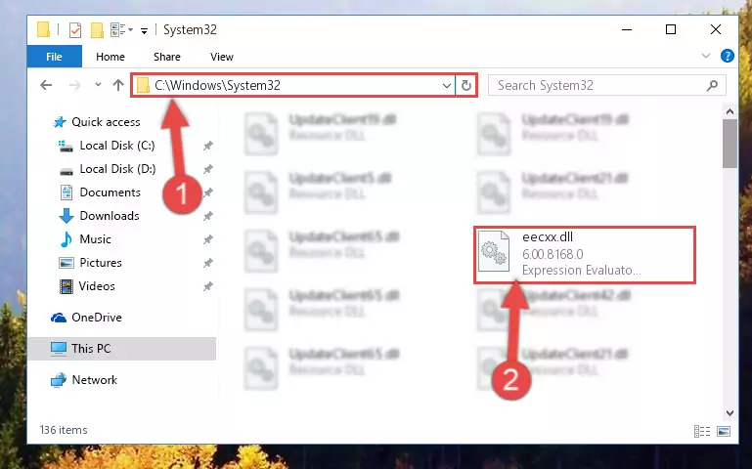Switch to Large icons view in status bar
This screenshot has width=752, height=469.
[x=724, y=431]
